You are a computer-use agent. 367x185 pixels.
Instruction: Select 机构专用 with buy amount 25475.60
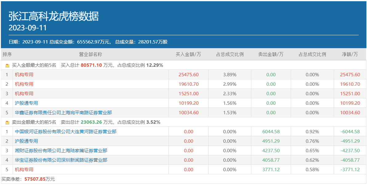(x=24, y=75)
